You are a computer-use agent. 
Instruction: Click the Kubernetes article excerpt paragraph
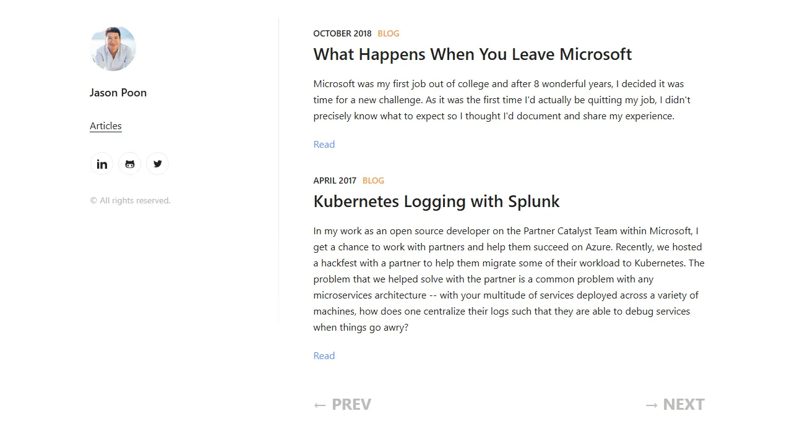tap(507, 279)
